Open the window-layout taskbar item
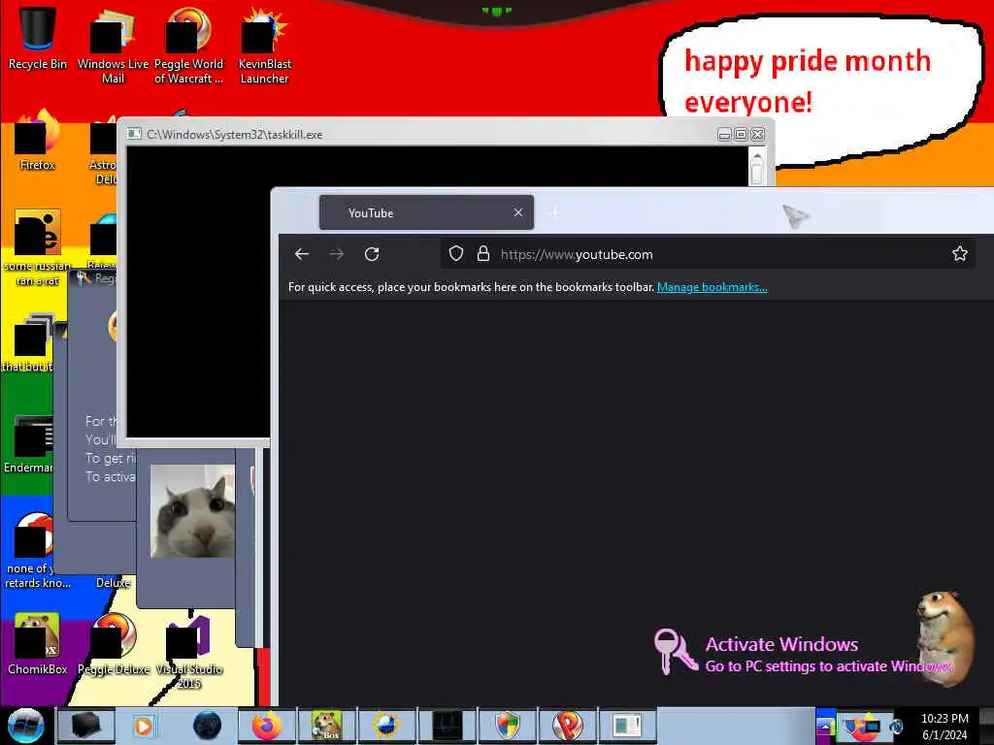 point(628,726)
